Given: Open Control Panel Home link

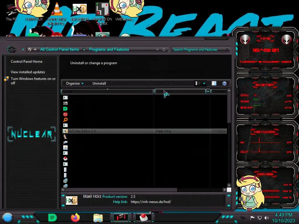Looking at the screenshot, I should point(27,62).
